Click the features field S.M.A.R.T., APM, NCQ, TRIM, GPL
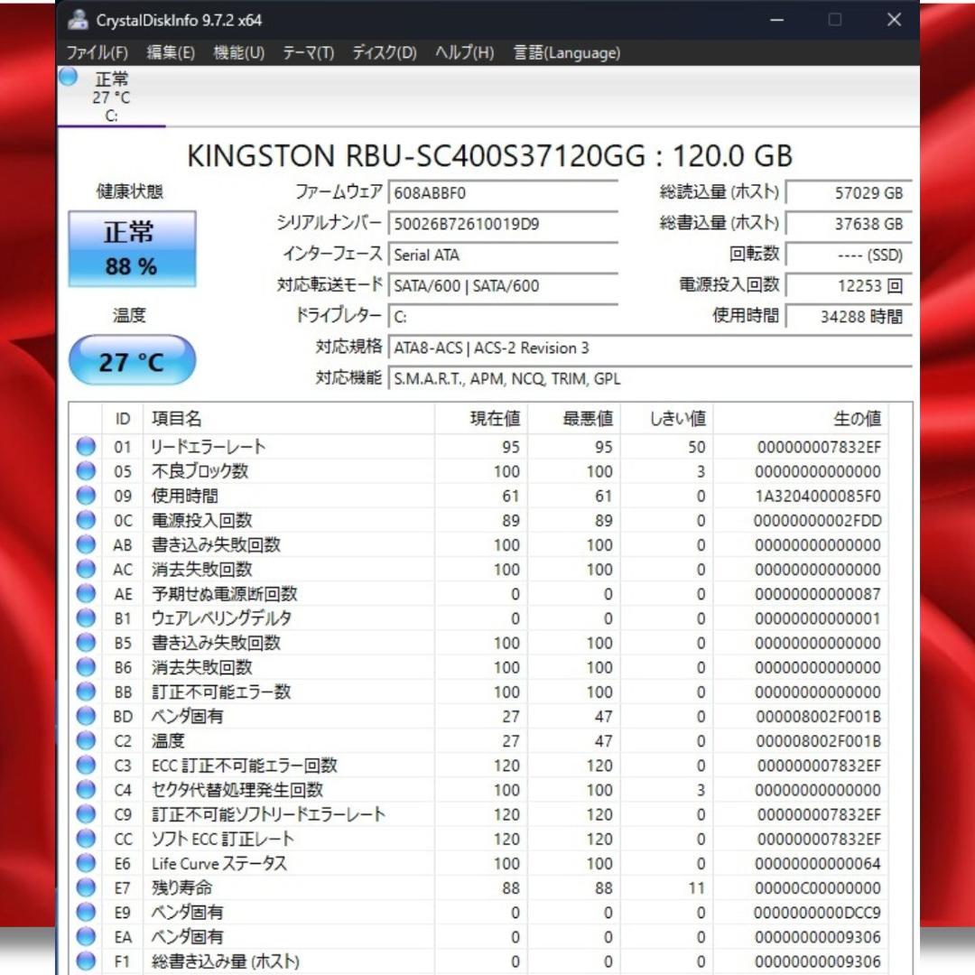Viewport: 975px width, 975px height. pos(650,378)
